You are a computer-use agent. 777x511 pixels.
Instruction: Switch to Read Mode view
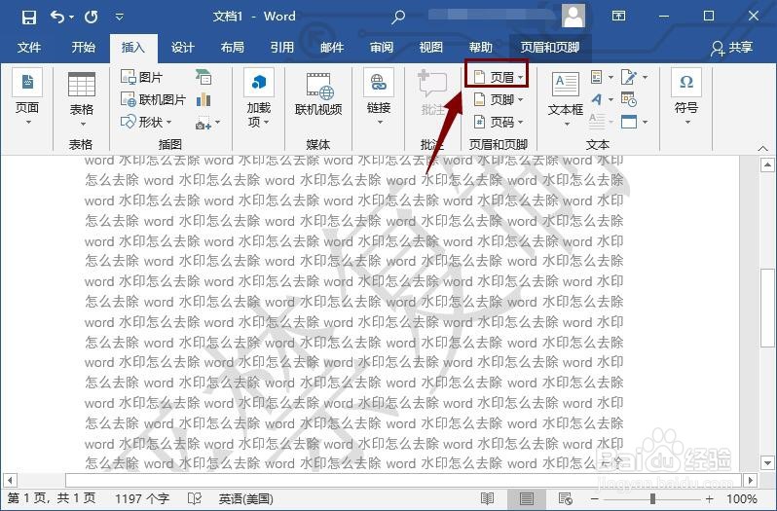[488, 498]
